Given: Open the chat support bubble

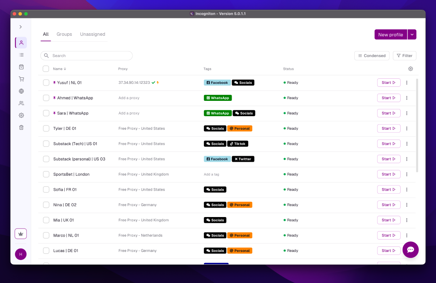Looking at the screenshot, I should [x=410, y=250].
